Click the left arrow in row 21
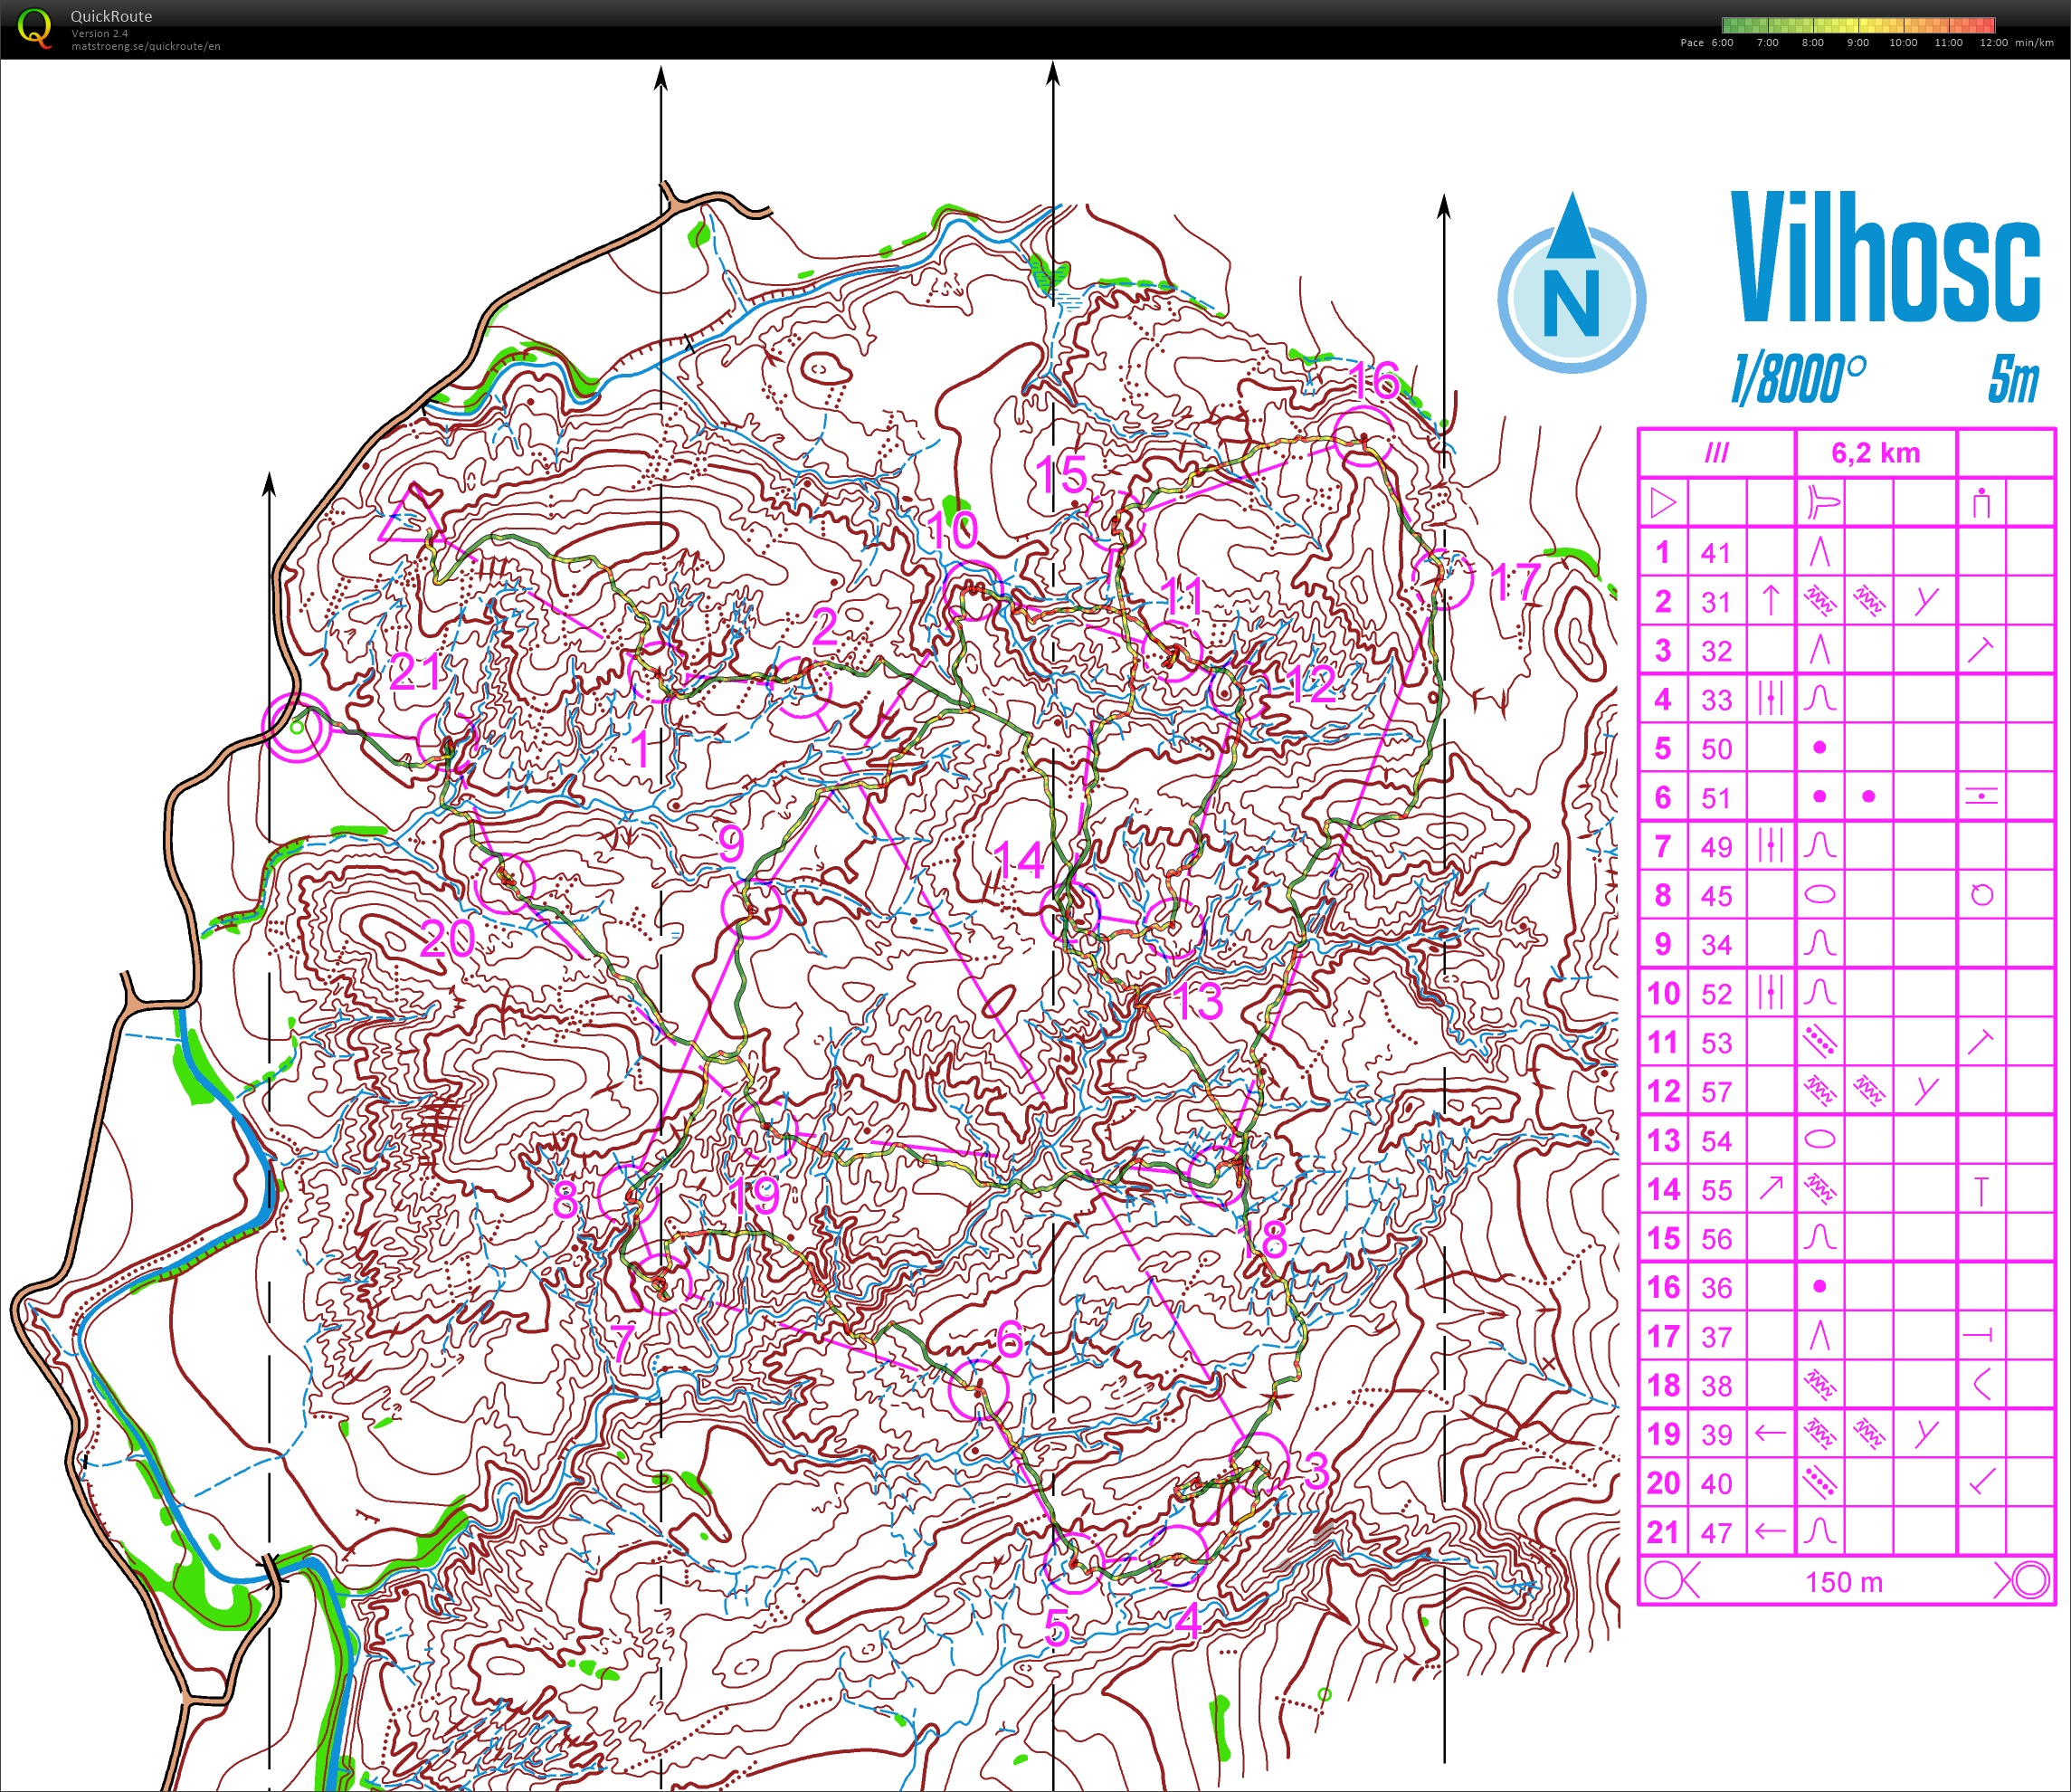 coord(1770,1531)
